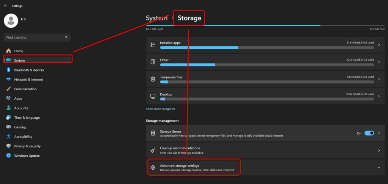Click the Installed apps list icon

(x=153, y=45)
